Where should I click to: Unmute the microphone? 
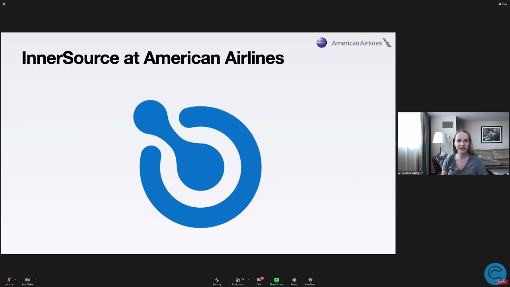9,281
